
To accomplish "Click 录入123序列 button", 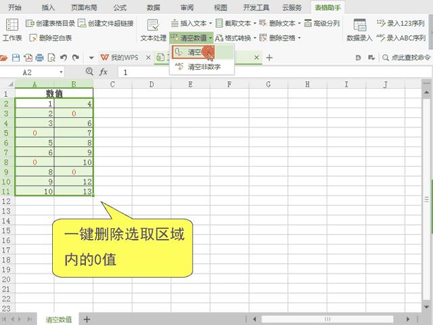I will 401,23.
